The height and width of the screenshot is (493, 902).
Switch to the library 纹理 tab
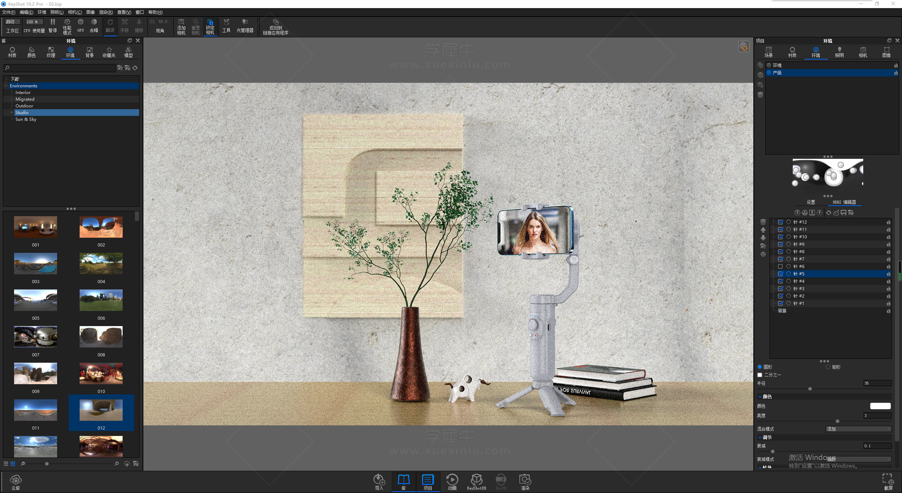coord(51,52)
